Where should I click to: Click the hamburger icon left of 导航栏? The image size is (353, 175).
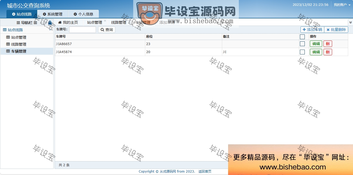18,23
